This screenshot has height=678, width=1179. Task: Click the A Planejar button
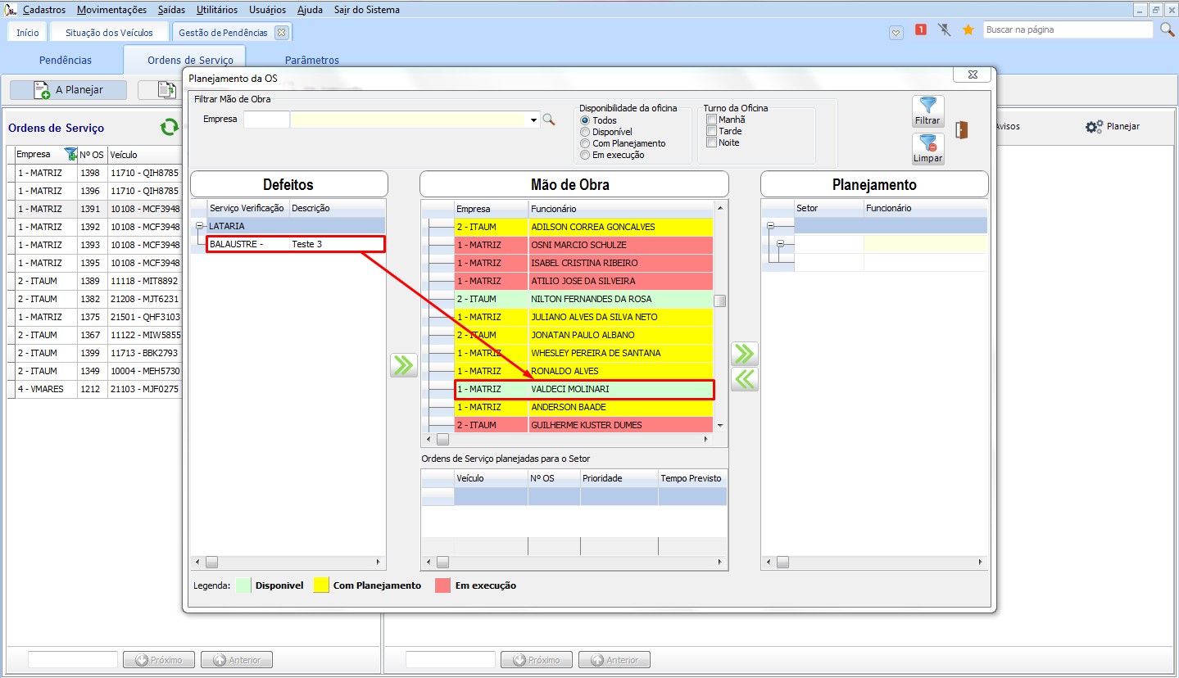pyautogui.click(x=68, y=90)
